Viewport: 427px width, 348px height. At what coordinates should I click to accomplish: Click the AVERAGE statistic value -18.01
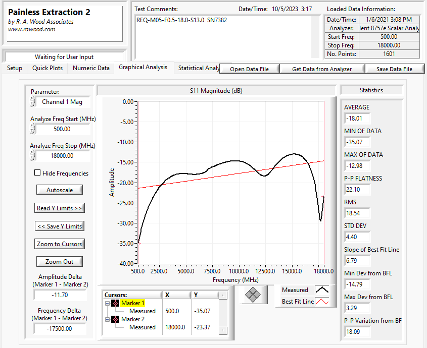click(357, 119)
